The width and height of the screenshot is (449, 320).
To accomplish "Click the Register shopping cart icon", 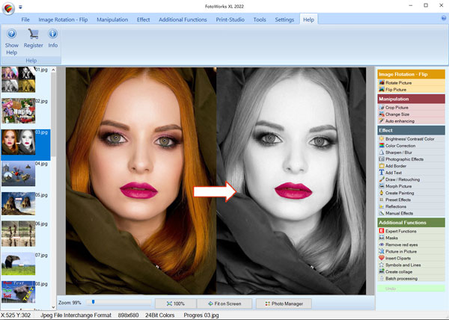I will click(x=33, y=34).
